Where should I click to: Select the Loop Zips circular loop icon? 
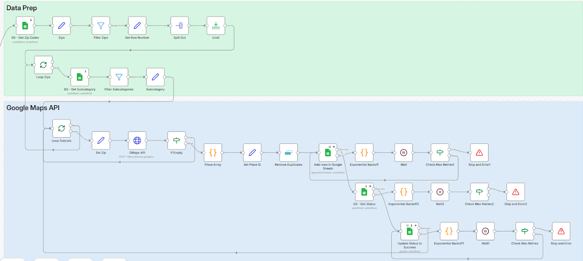pyautogui.click(x=43, y=66)
